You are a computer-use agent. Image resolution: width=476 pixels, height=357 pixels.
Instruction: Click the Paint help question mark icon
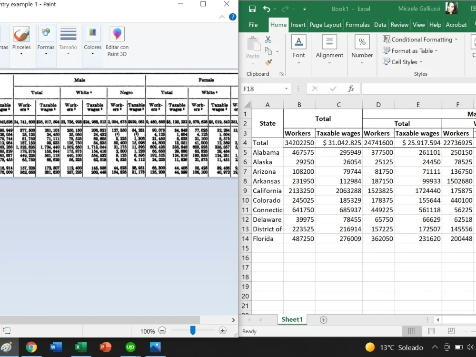pyautogui.click(x=233, y=17)
